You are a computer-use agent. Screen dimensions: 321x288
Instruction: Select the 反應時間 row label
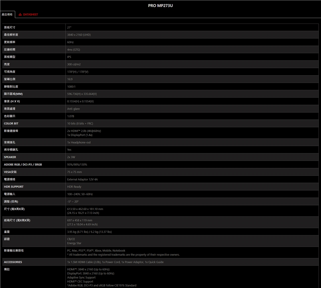pos(10,50)
